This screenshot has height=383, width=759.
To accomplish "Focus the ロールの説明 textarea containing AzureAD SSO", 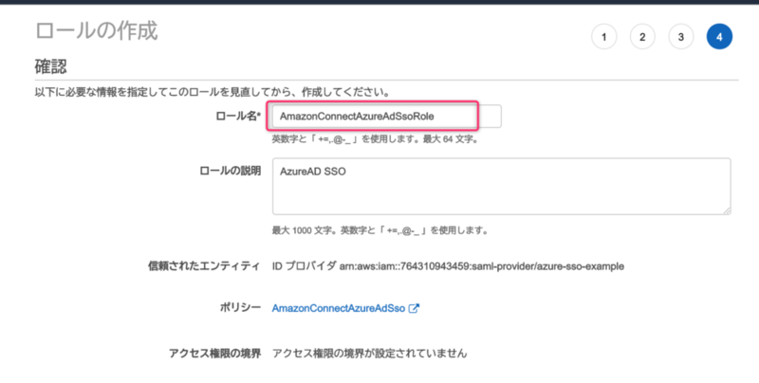I will (x=502, y=186).
